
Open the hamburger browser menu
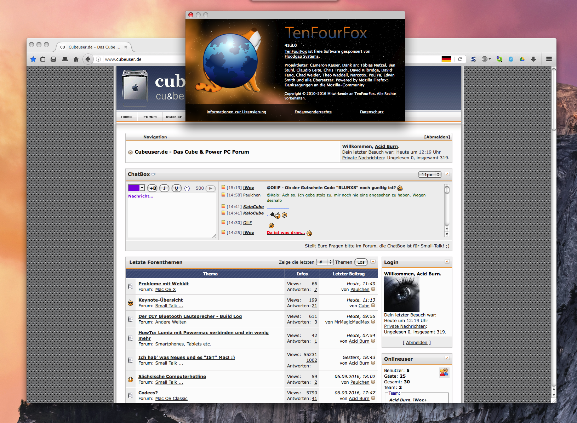click(549, 59)
